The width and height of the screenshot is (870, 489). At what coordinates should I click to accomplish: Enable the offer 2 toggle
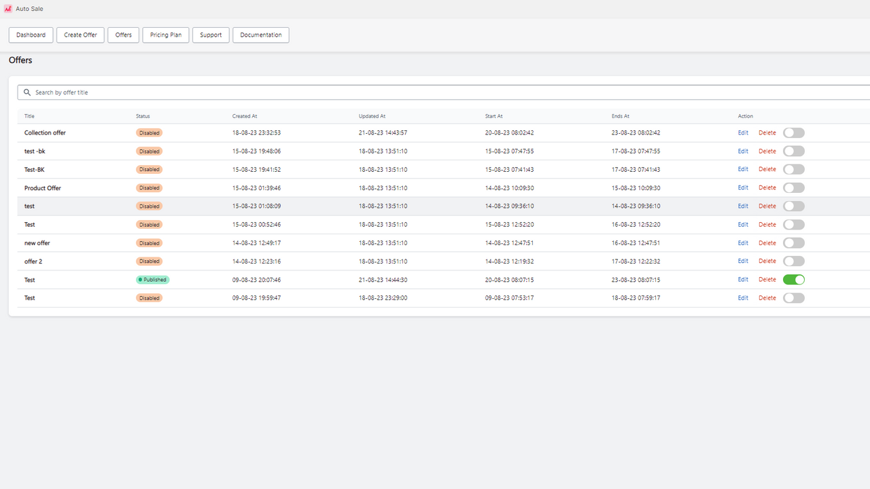pos(793,261)
